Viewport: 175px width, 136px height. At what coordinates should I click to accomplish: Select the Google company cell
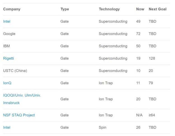9,34
